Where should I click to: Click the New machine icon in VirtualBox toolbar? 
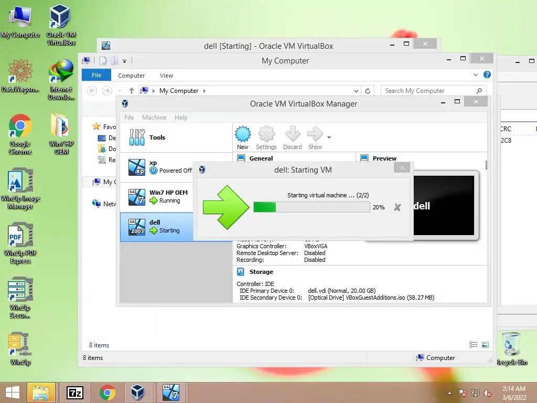click(242, 138)
